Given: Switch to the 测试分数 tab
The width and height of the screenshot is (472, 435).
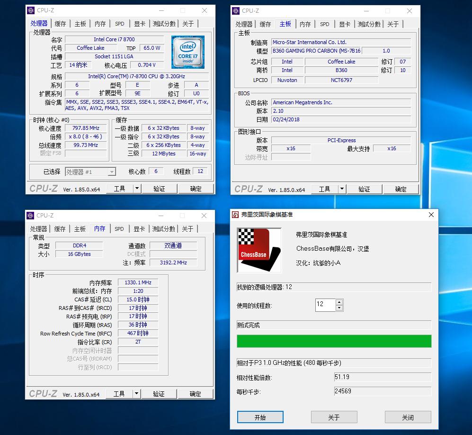Looking at the screenshot, I should click(x=164, y=23).
